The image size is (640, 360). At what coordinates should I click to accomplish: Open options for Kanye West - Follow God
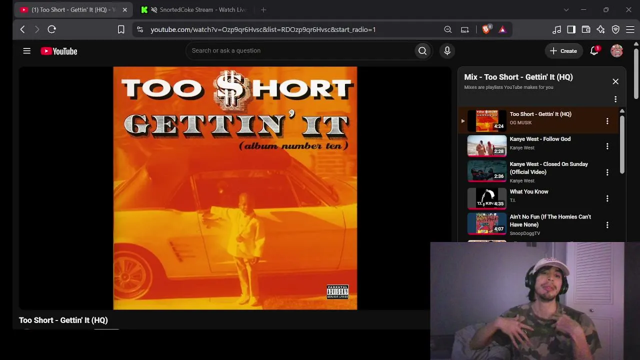pyautogui.click(x=607, y=146)
